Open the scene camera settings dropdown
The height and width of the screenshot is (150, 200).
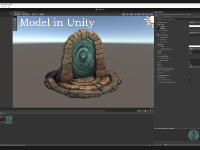click(x=147, y=14)
